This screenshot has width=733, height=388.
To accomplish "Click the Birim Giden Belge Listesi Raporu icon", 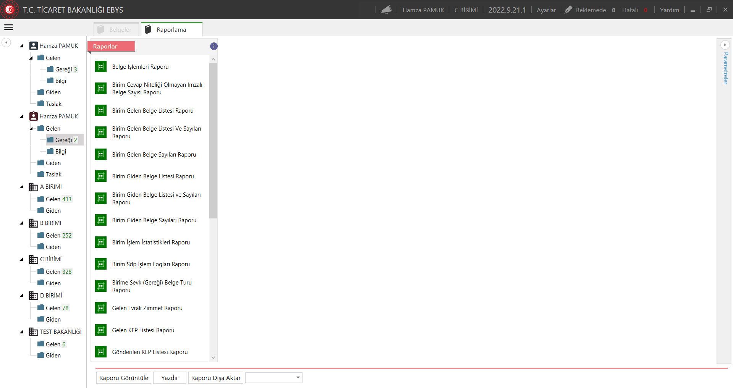I will pos(101,176).
